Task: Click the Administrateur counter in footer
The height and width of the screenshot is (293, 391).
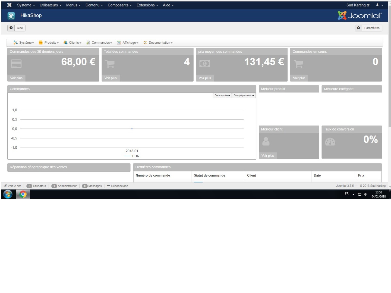Action: tap(64, 186)
